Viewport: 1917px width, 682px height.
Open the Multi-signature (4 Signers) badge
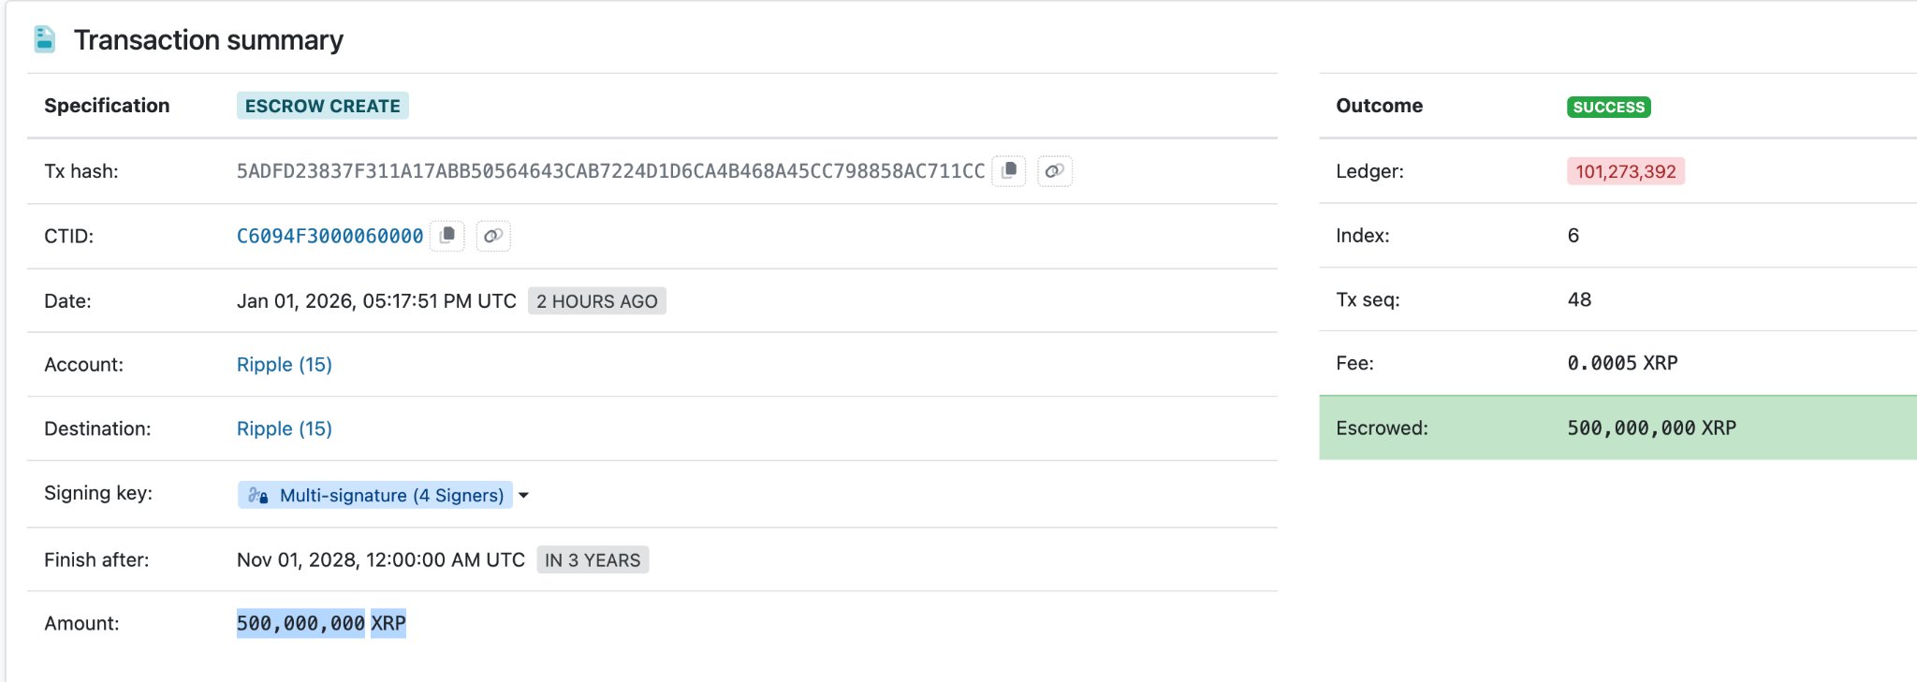[x=391, y=495]
